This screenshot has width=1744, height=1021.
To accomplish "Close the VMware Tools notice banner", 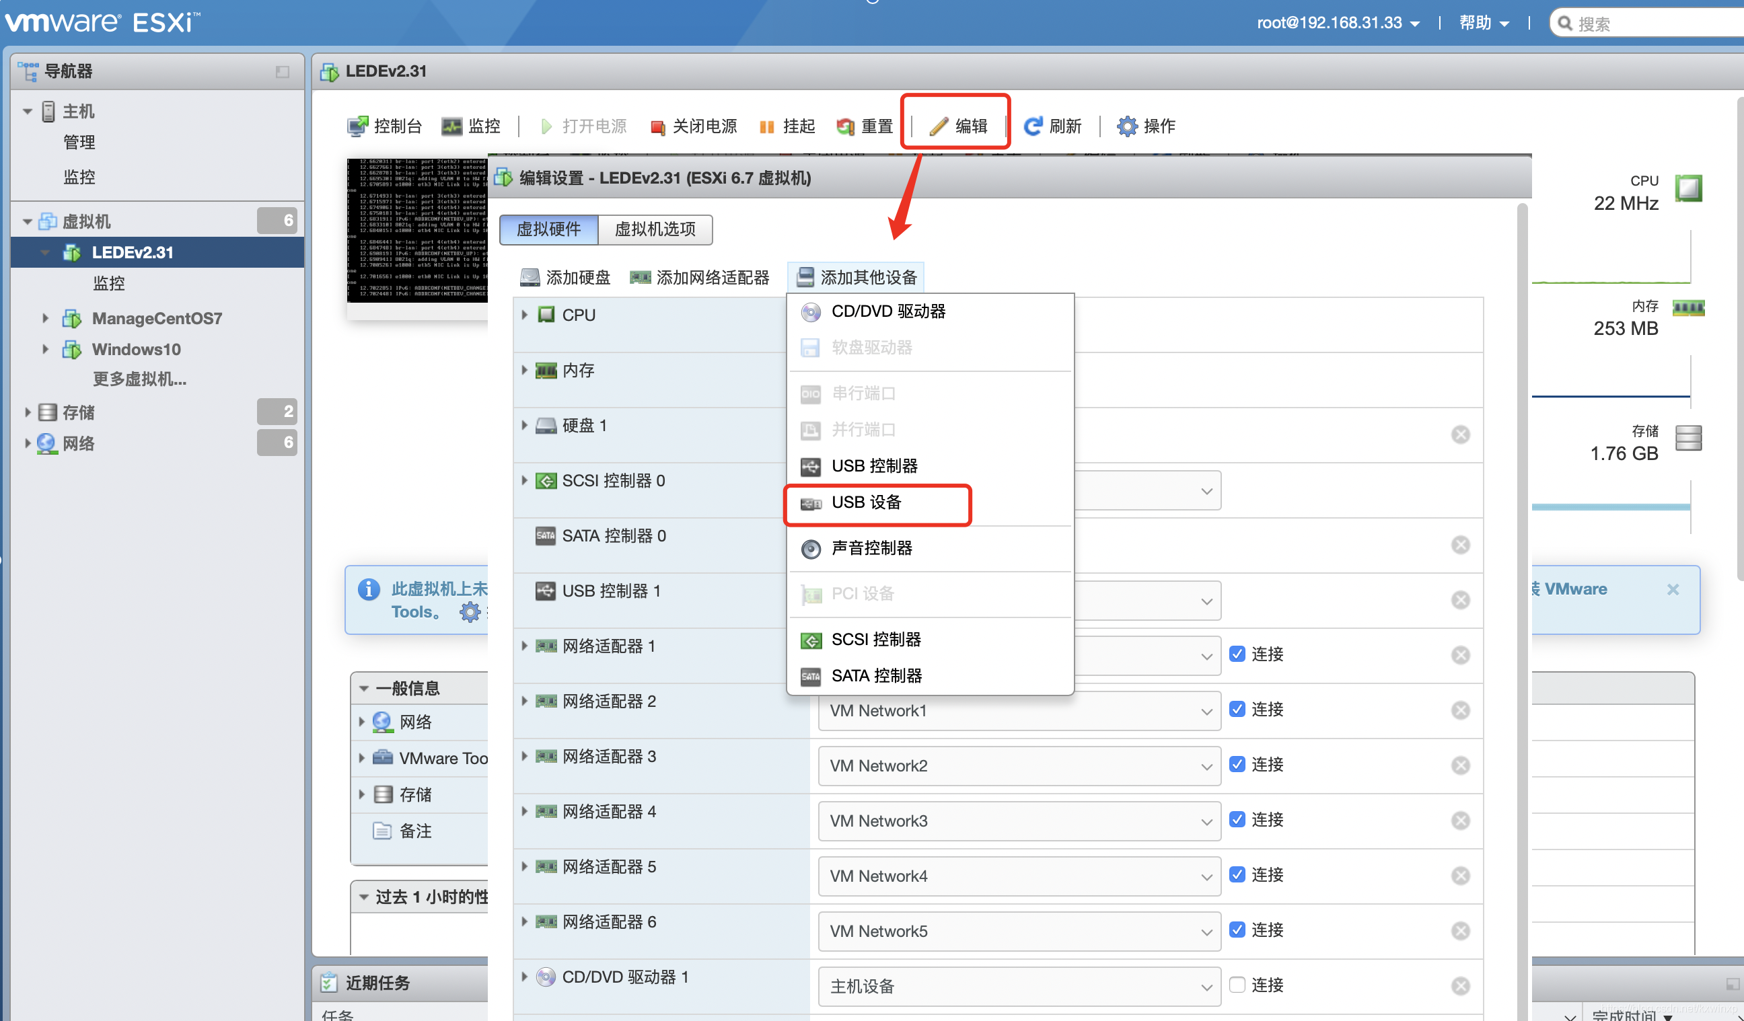I will tap(1673, 589).
